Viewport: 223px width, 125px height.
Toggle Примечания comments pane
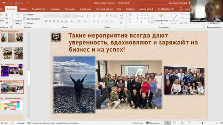point(153,123)
